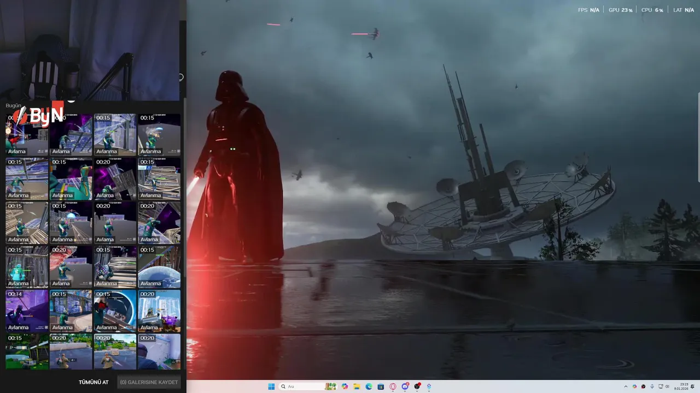Open the Opera GX browser icon
The width and height of the screenshot is (700, 393).
pyautogui.click(x=393, y=386)
